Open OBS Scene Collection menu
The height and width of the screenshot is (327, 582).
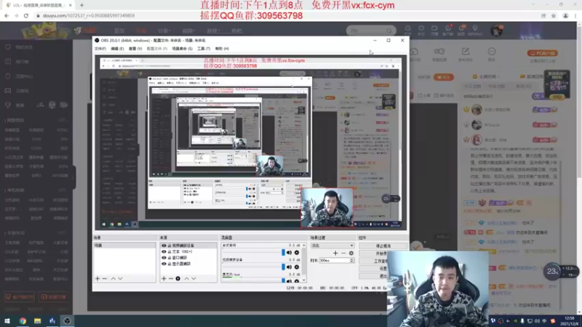[x=183, y=49]
